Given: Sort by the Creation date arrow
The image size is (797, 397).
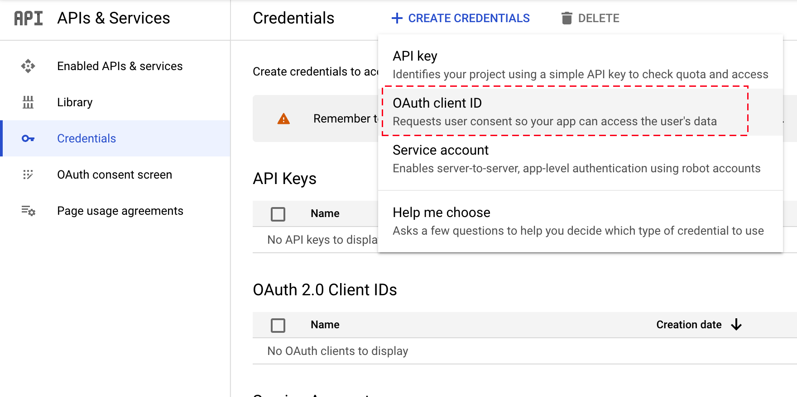Looking at the screenshot, I should coord(736,325).
